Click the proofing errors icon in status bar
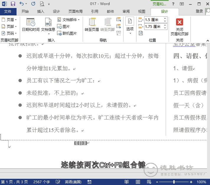 (x=58, y=182)
